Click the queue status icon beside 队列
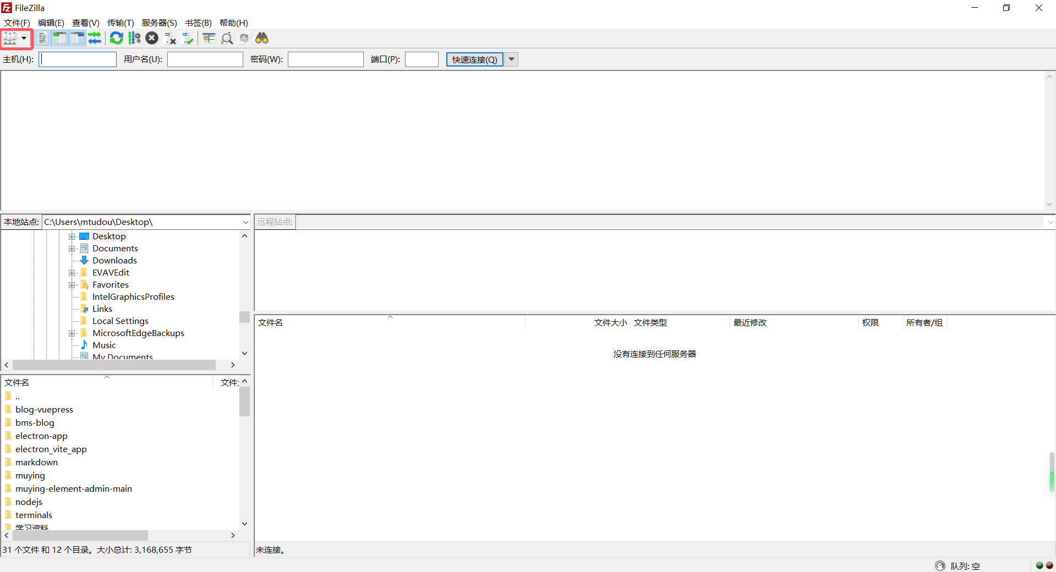The height and width of the screenshot is (572, 1056). coord(940,566)
